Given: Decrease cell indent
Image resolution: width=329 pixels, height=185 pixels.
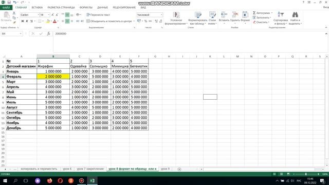Looking at the screenshot, I should [x=78, y=21].
